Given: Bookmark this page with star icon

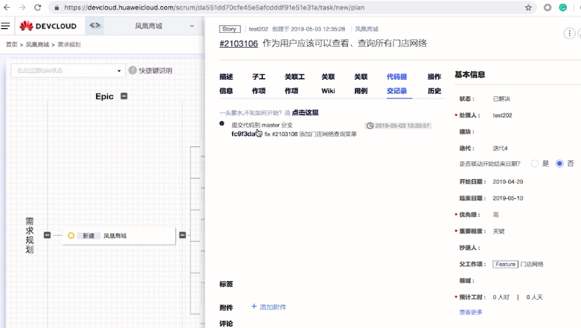Looking at the screenshot, I should click(529, 7).
